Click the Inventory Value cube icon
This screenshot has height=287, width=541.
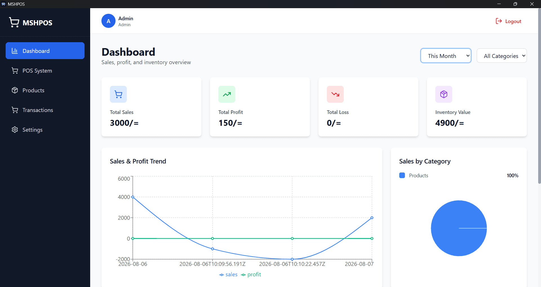click(444, 94)
